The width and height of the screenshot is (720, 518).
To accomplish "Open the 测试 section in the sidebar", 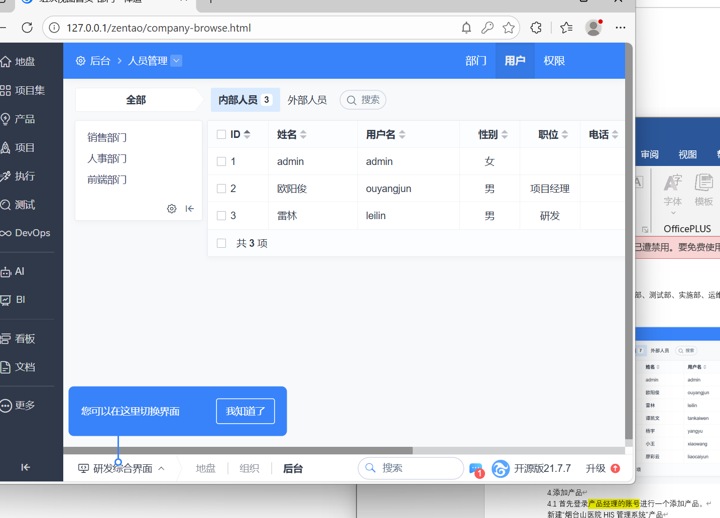I will pos(23,205).
